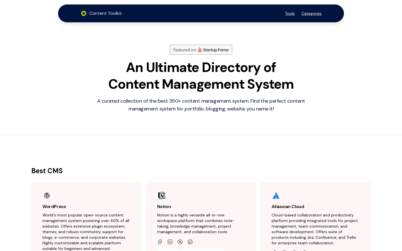Click the Atlassian Cloud description paragraph
Screen dimensions: 402x251
pos(315,229)
